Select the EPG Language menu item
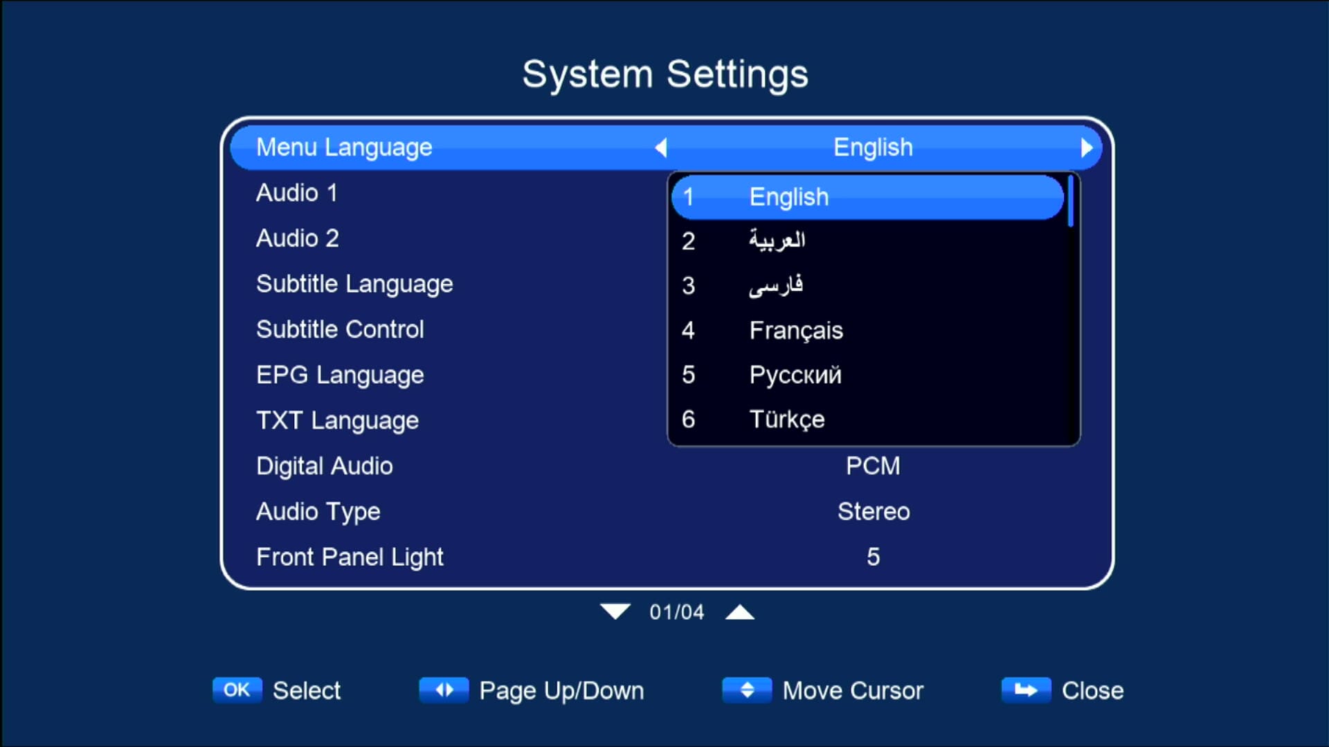The image size is (1329, 747). point(340,374)
